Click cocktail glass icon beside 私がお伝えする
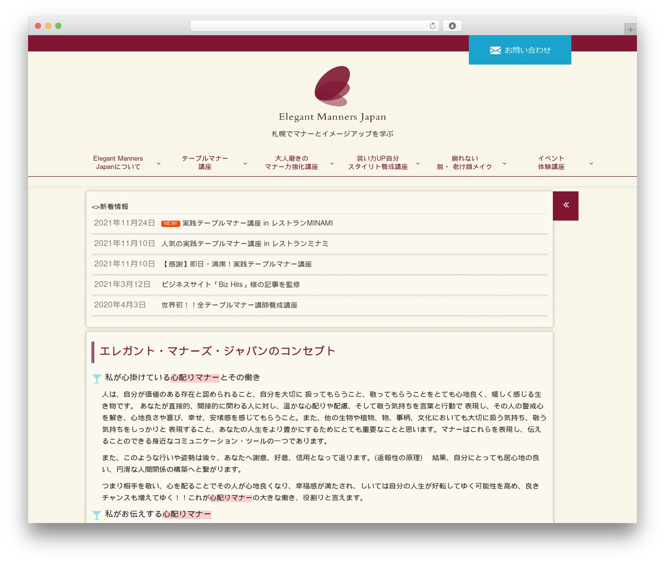This screenshot has width=665, height=563. [x=97, y=515]
